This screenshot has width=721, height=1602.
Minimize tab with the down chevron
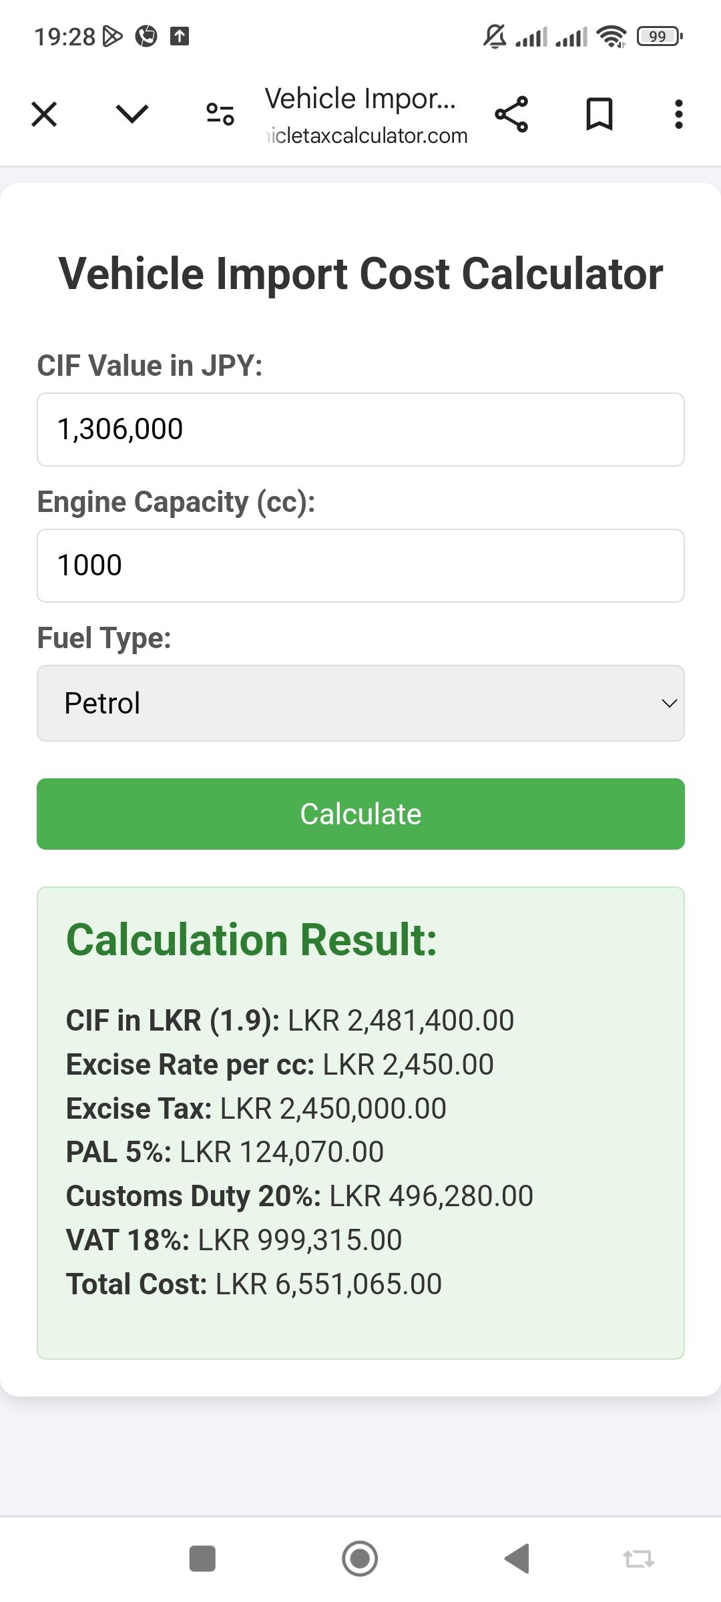pos(132,114)
